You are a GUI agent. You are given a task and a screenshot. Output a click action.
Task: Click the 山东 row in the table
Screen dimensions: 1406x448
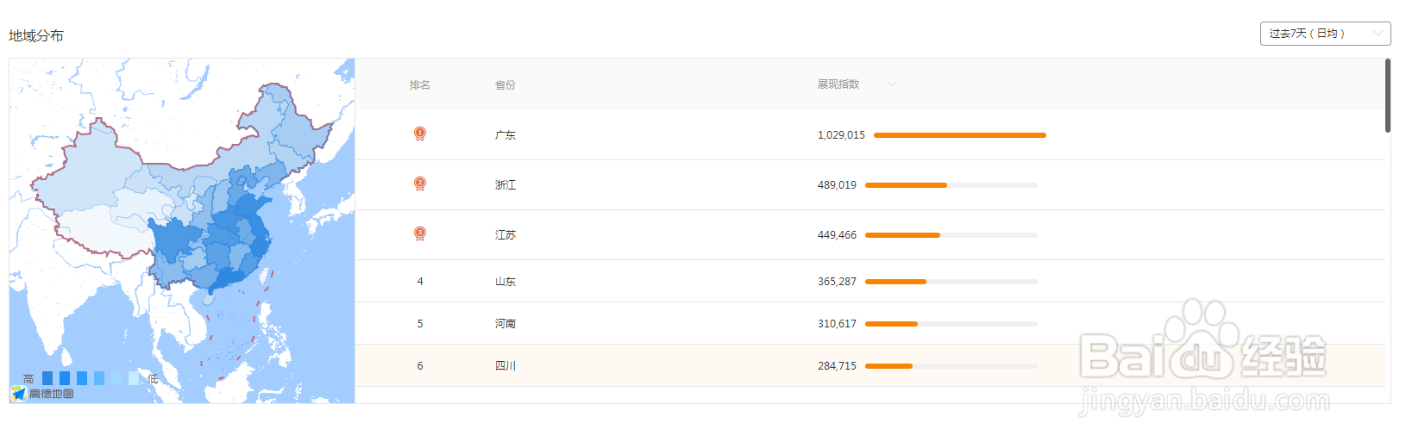coord(869,282)
